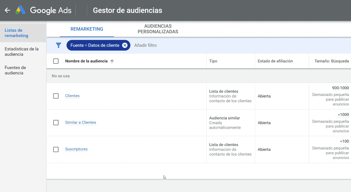Click the Añadir filtro field

click(x=145, y=45)
